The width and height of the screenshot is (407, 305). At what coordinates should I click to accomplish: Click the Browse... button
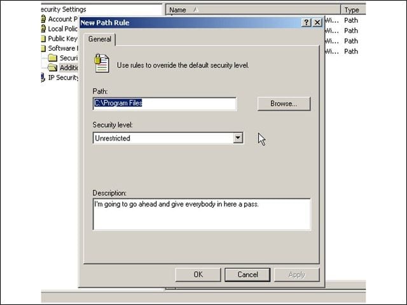[284, 104]
